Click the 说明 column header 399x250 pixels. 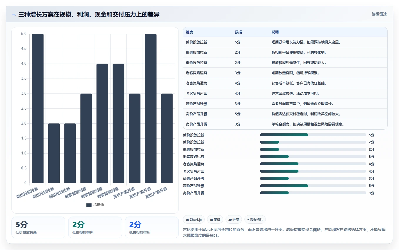pos(275,32)
